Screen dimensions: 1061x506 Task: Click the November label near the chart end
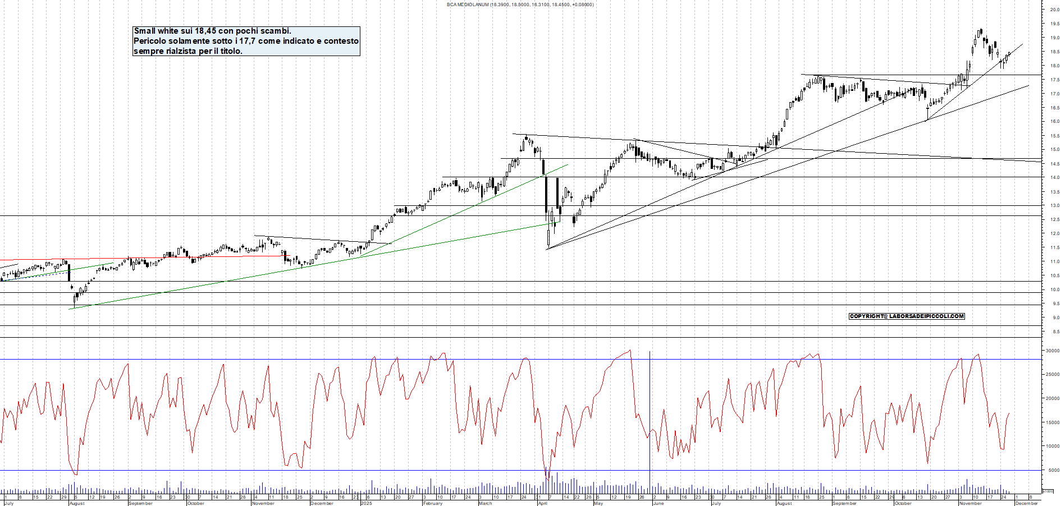pyautogui.click(x=971, y=503)
